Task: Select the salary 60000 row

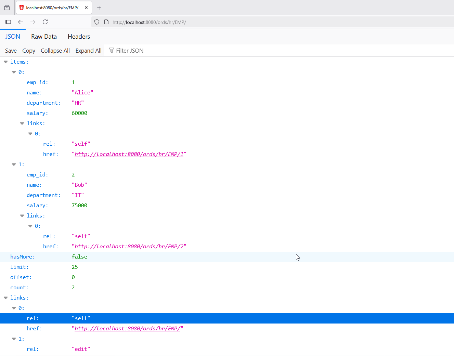Action: click(227, 113)
